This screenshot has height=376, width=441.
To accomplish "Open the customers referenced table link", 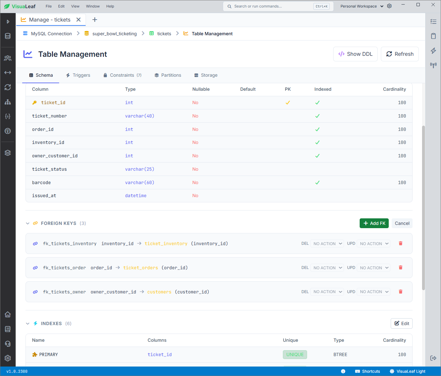I will pos(159,292).
